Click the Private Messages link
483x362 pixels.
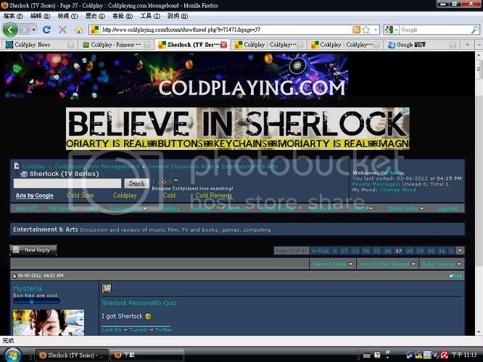tap(376, 184)
